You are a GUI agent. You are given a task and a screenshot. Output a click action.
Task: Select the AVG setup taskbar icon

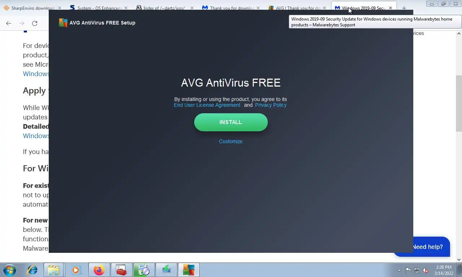tap(188, 270)
